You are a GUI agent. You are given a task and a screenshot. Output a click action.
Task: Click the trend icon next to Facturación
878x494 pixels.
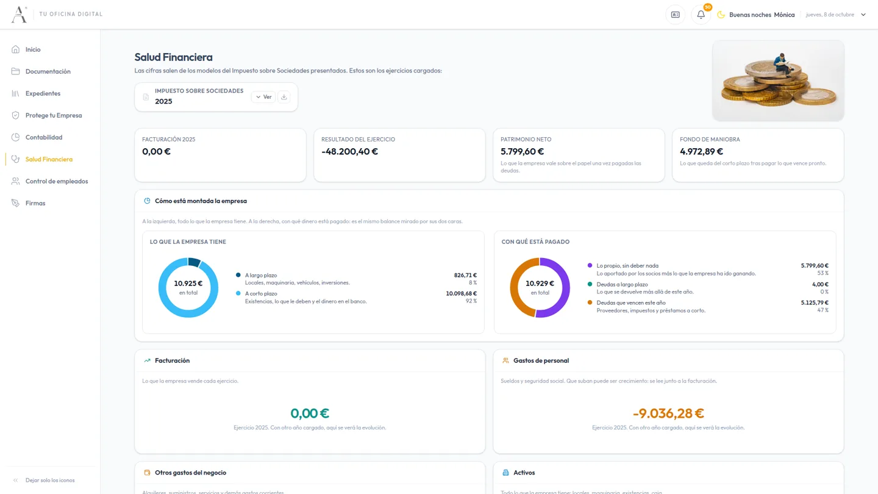[147, 360]
